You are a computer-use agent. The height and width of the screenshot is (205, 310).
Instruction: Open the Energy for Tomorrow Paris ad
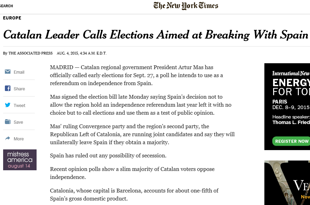pos(287,107)
